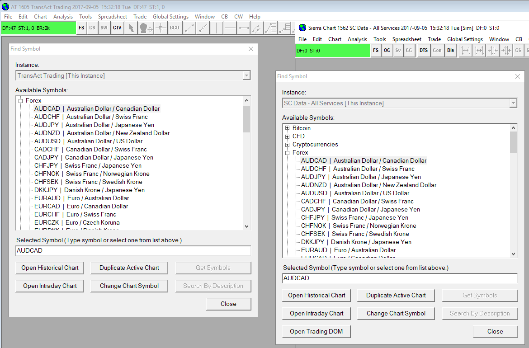Select CHFNOK in SC Data symbol list

pos(359,226)
